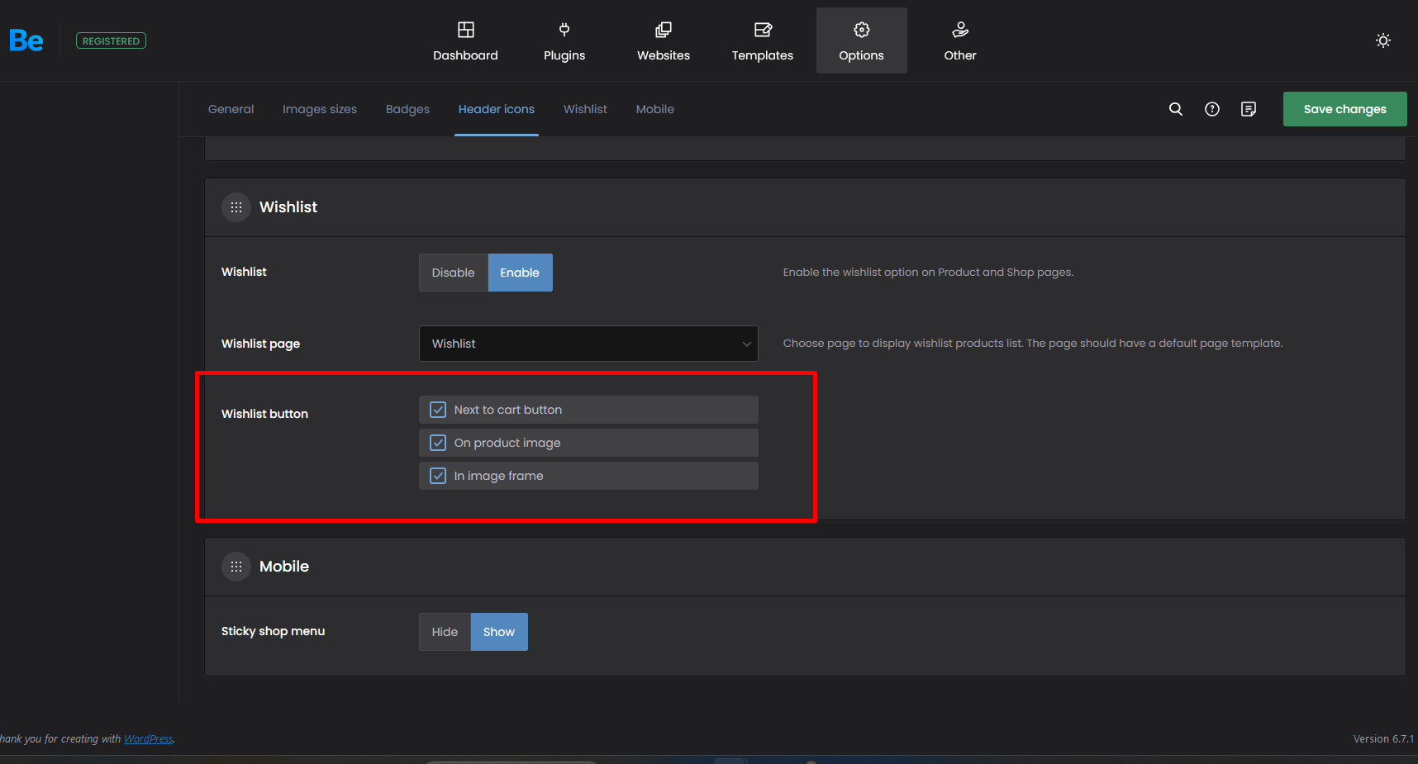Set Sticky shop menu to Show
1418x764 pixels.
point(499,632)
